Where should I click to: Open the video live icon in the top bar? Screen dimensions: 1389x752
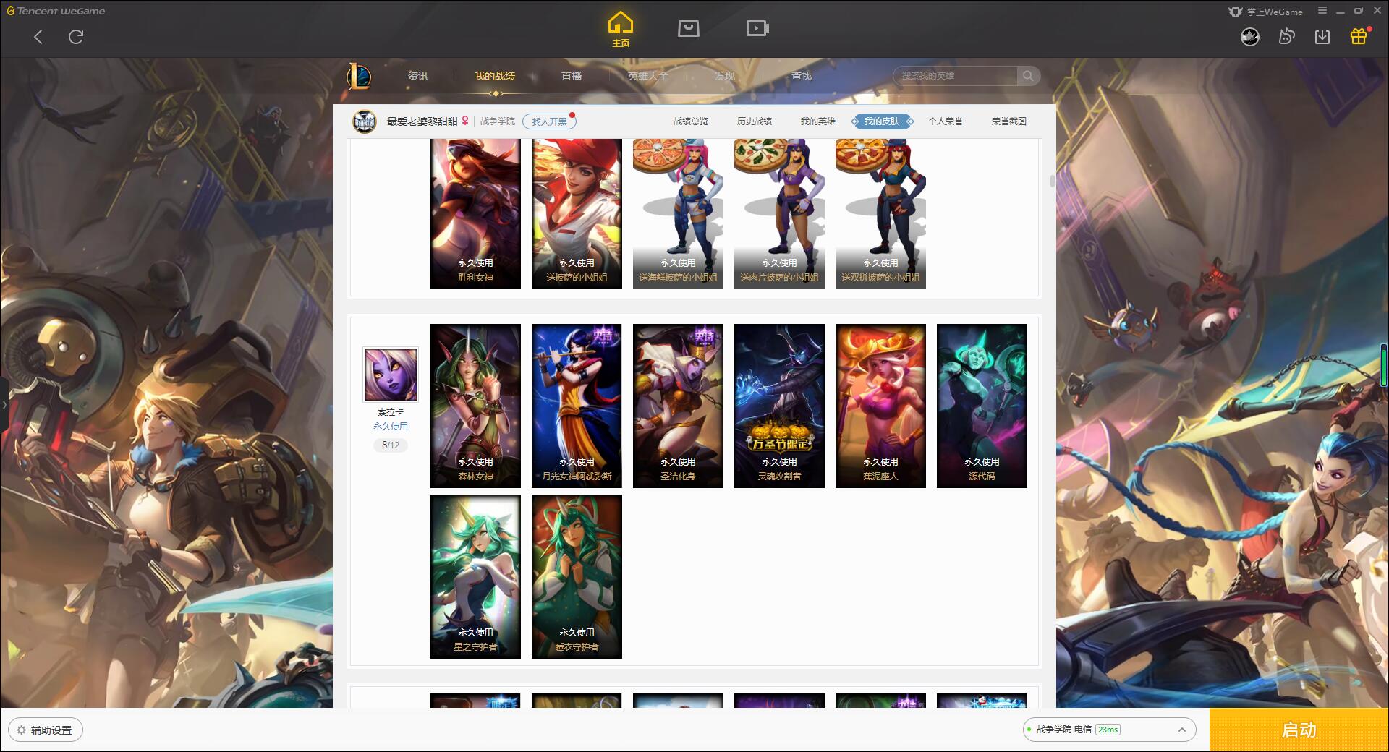pyautogui.click(x=757, y=28)
